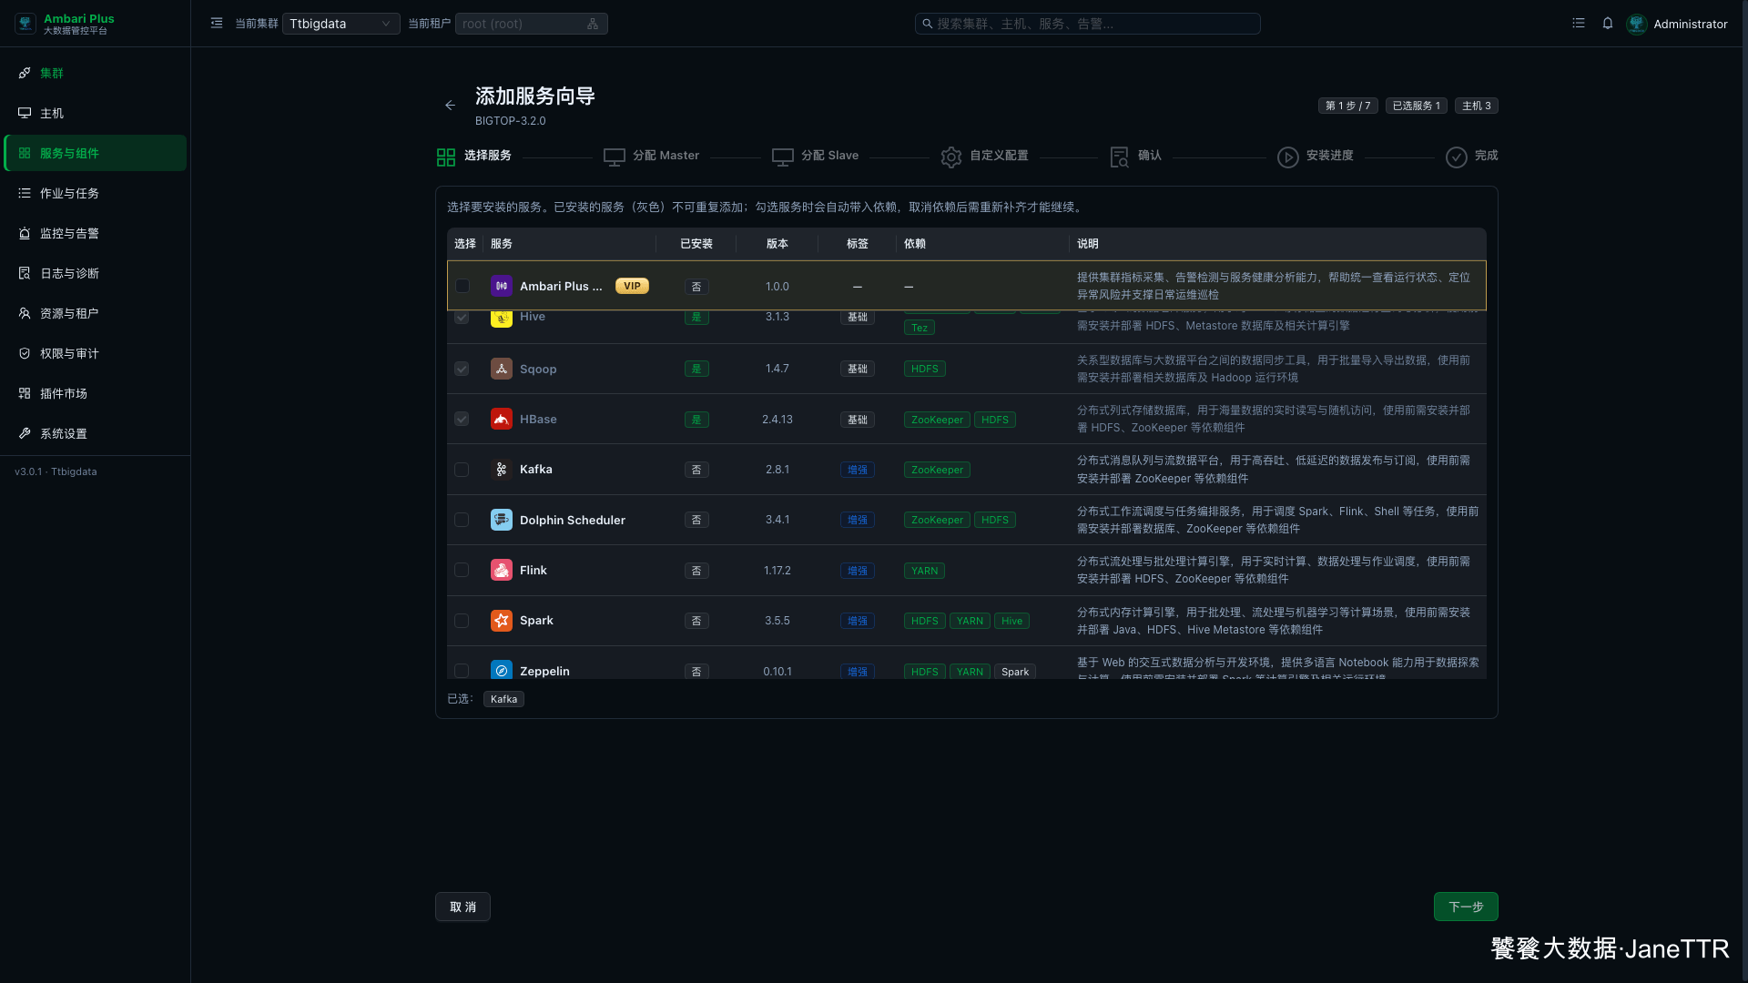
Task: Select the Spark service checkbox
Action: click(462, 621)
